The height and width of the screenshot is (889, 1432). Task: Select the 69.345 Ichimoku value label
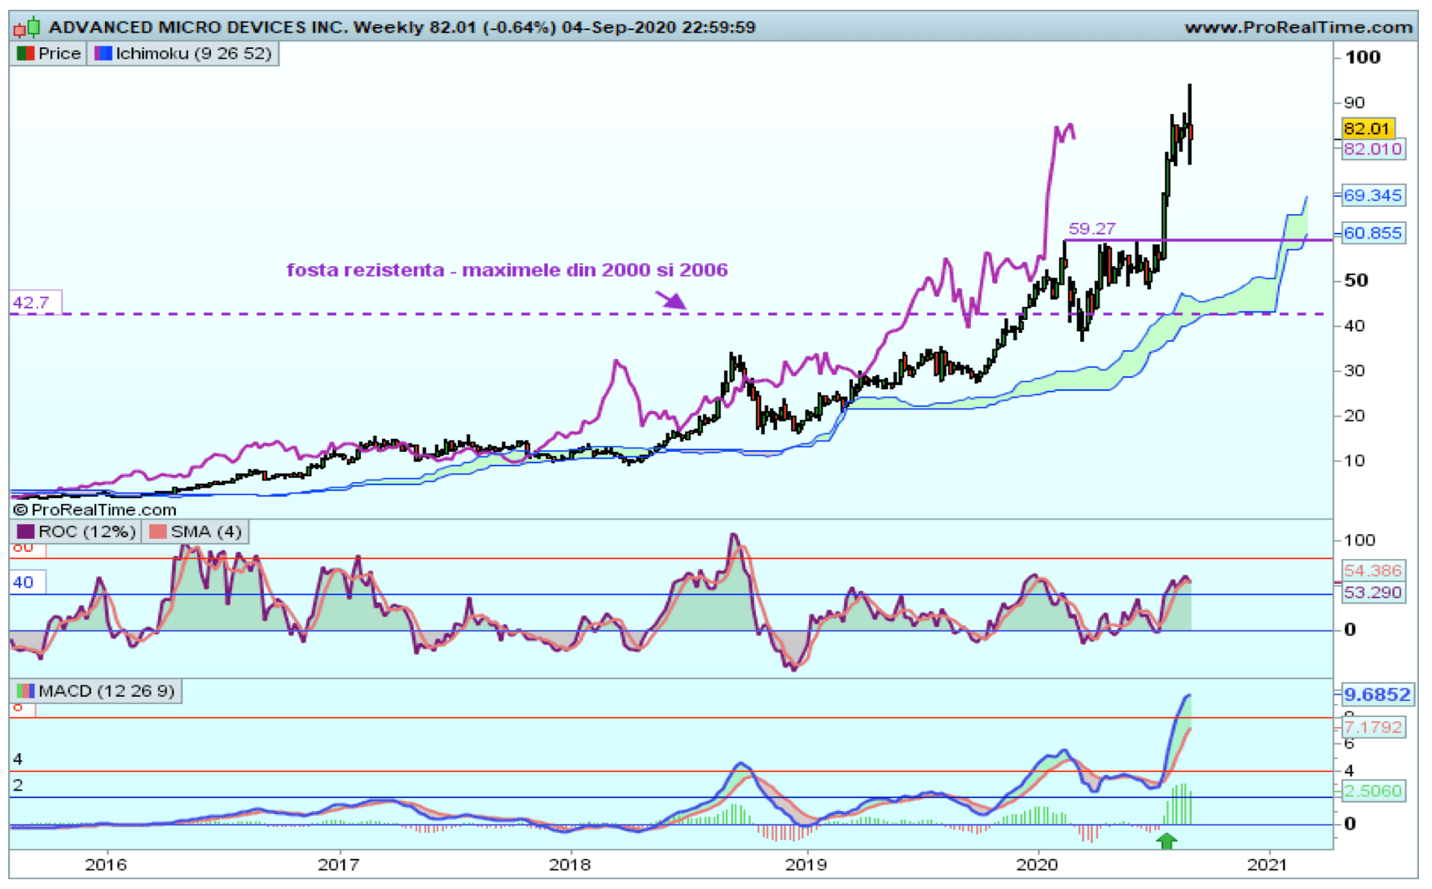tap(1373, 195)
